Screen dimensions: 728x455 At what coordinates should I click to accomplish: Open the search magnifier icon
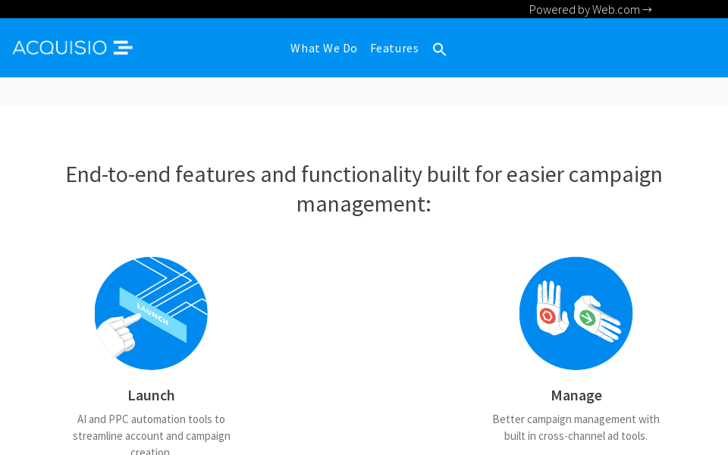click(x=439, y=49)
